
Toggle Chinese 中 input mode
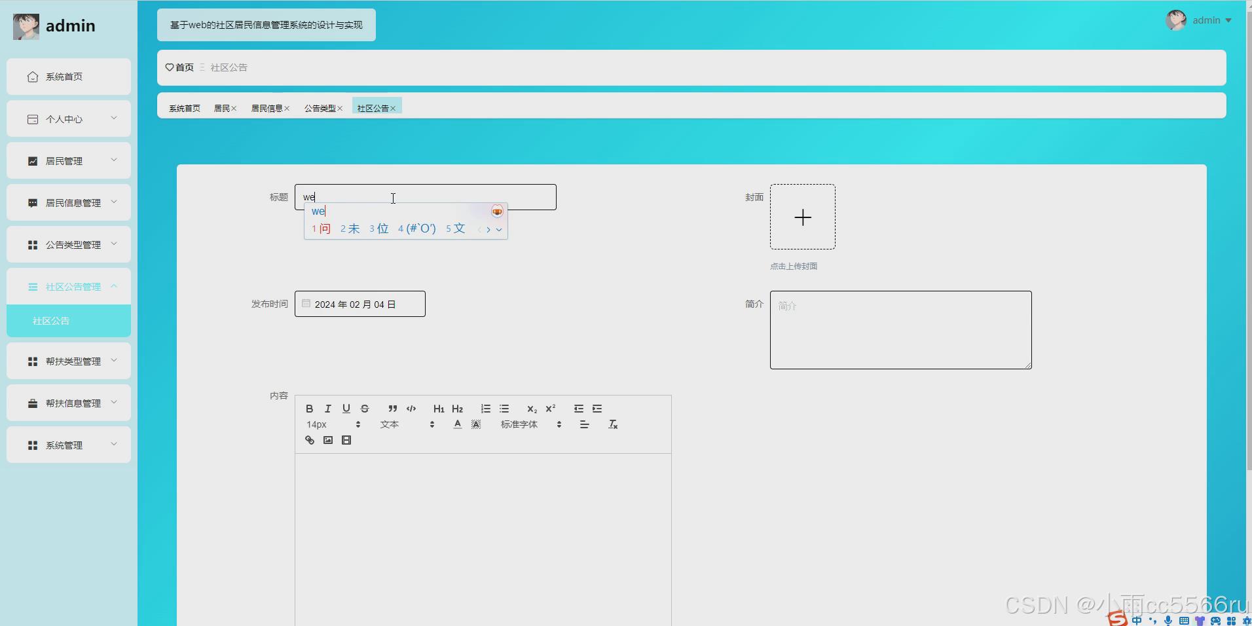(1137, 620)
